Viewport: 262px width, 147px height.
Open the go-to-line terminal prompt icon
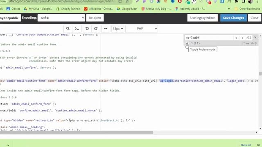pyautogui.click(x=77, y=29)
